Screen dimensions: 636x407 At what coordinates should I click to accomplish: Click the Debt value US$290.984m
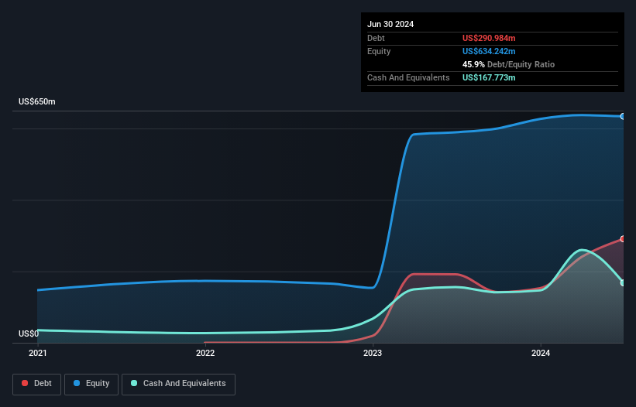coord(489,38)
